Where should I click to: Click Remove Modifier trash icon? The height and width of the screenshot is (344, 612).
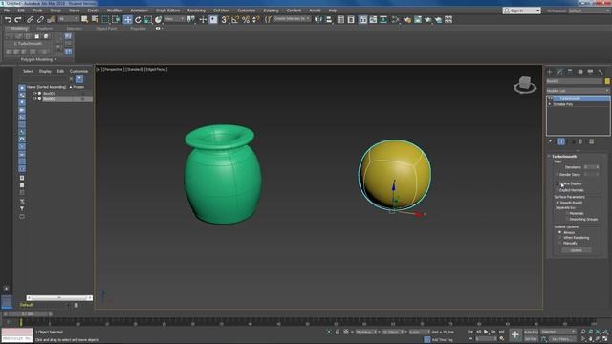pos(580,141)
